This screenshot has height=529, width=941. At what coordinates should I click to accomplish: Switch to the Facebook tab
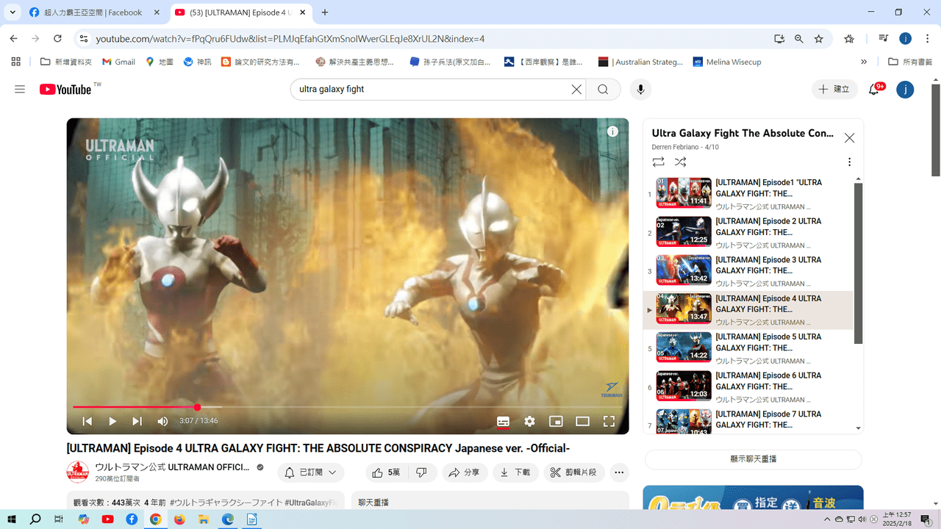click(x=93, y=12)
